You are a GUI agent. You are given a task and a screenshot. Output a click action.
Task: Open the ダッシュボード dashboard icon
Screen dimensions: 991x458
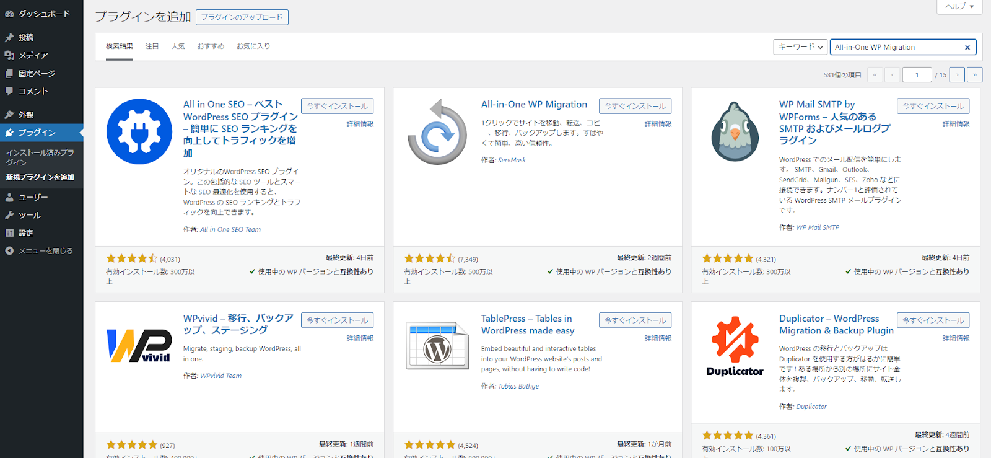point(9,14)
